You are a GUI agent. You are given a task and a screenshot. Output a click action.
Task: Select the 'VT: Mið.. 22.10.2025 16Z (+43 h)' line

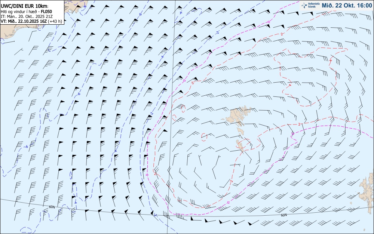(x=31, y=21)
